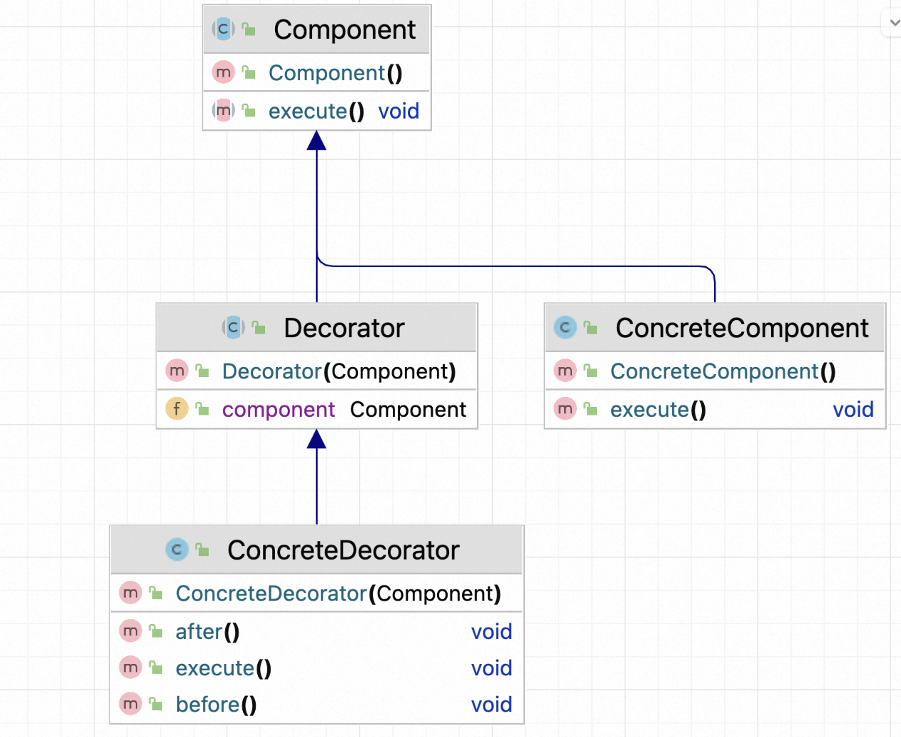Click the field icon next to component
Screen dimensions: 901x737
pyautogui.click(x=177, y=409)
